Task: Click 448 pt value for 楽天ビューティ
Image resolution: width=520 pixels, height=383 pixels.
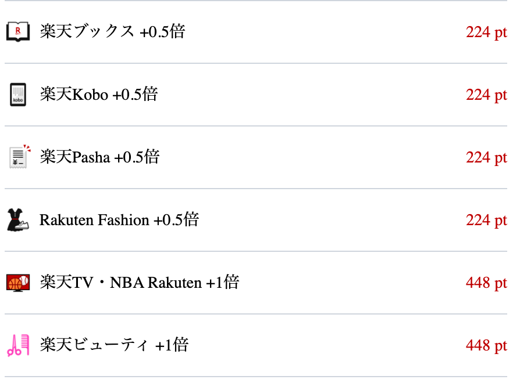Action: pyautogui.click(x=486, y=346)
